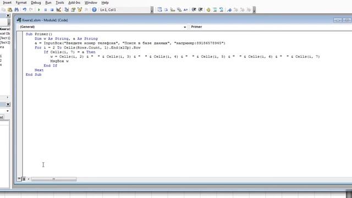Undo last action via toolbar arrow

click(x=24, y=10)
